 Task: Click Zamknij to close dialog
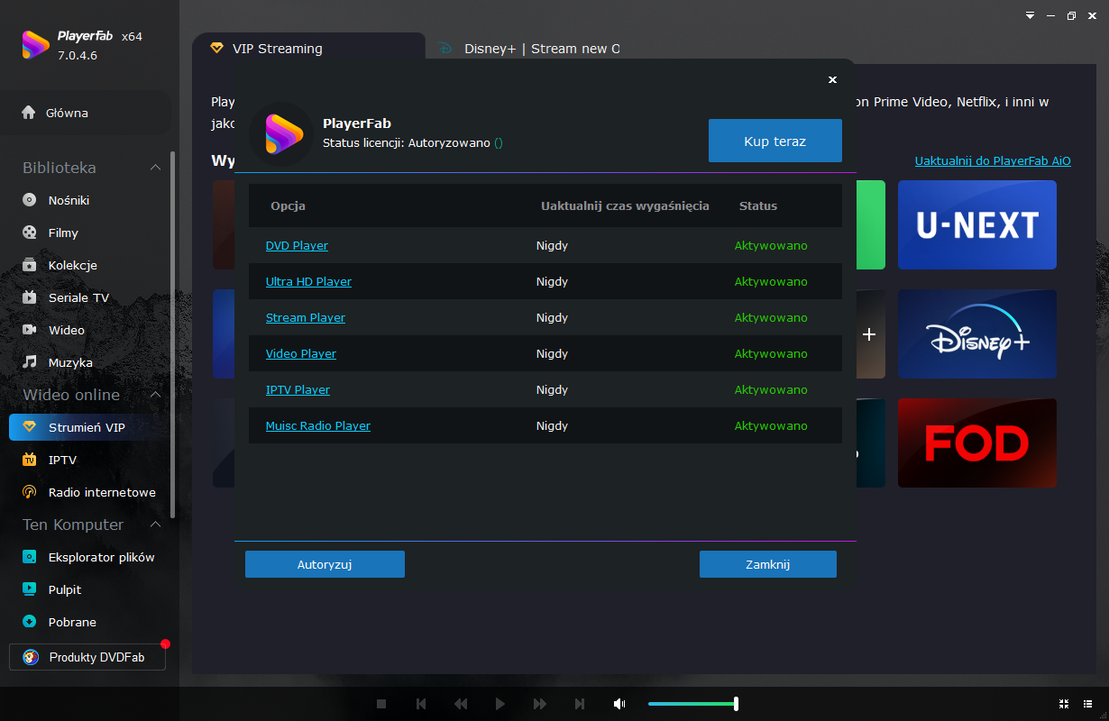(768, 564)
